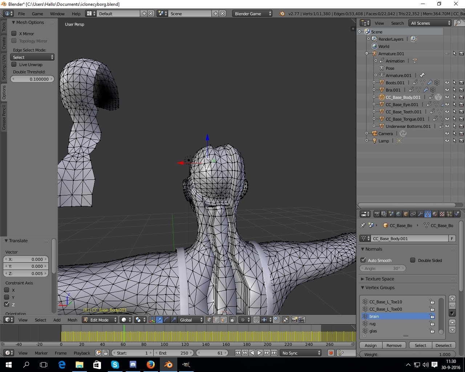
Task: Add a new vertex group with plus
Action: coord(452,299)
